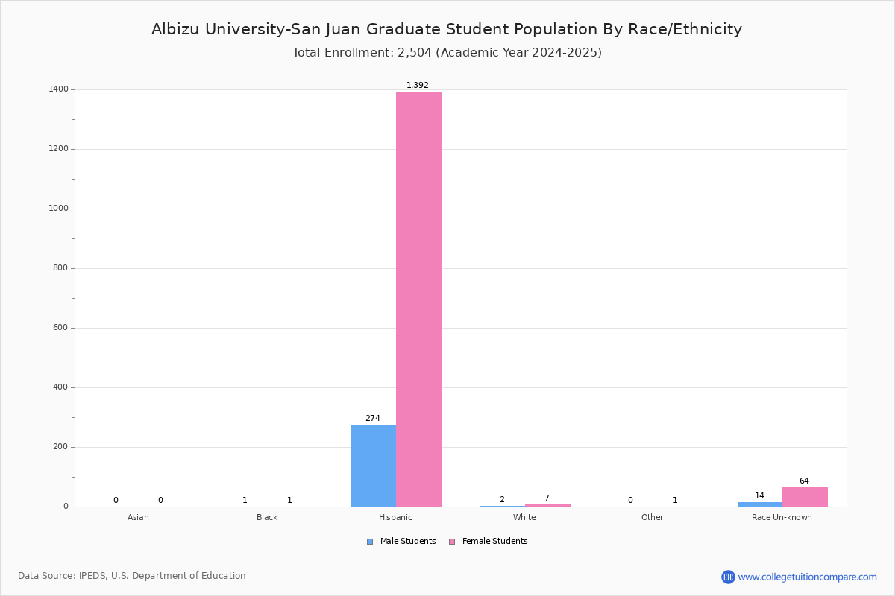Open the www.collegetuitioncompare.com link
This screenshot has width=895, height=596.
807,577
